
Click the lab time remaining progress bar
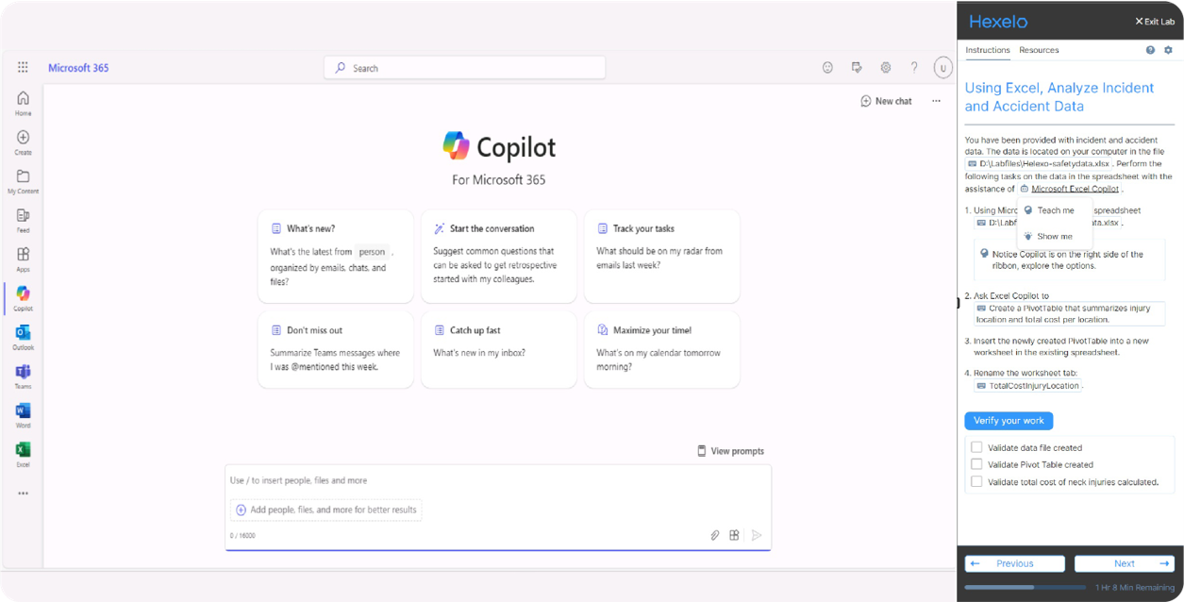coord(1026,588)
